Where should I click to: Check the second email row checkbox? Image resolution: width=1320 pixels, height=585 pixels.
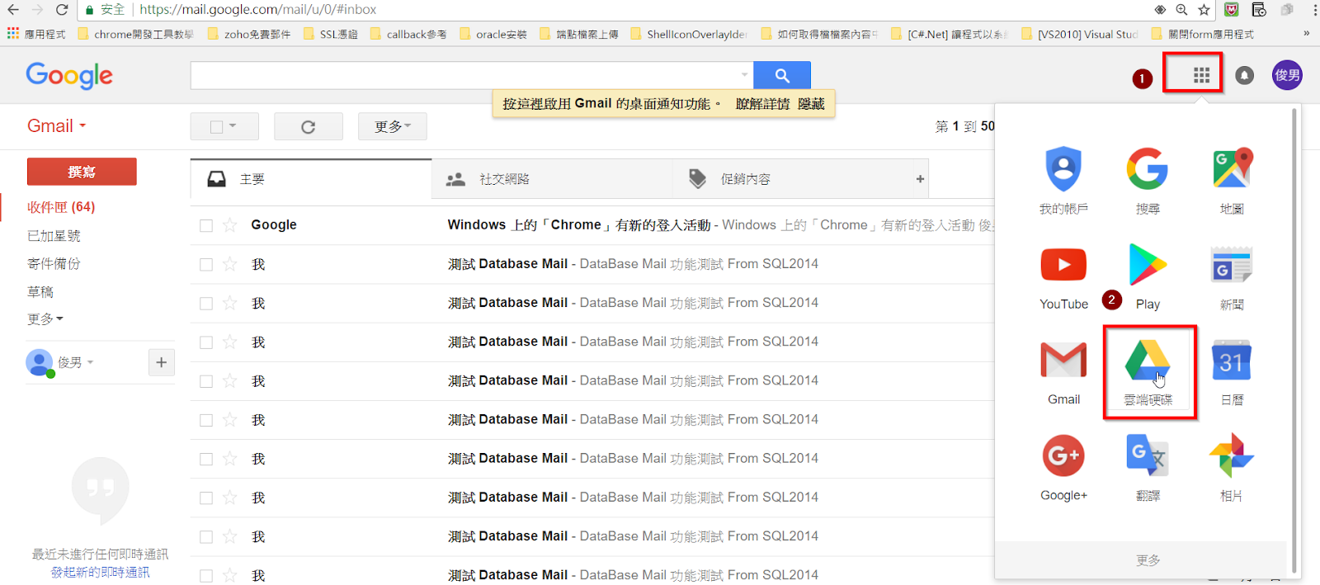tap(206, 265)
